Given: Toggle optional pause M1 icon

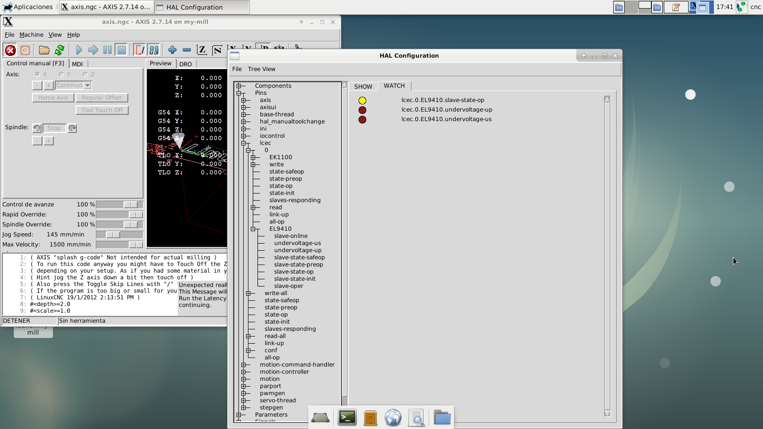Looking at the screenshot, I should point(154,50).
